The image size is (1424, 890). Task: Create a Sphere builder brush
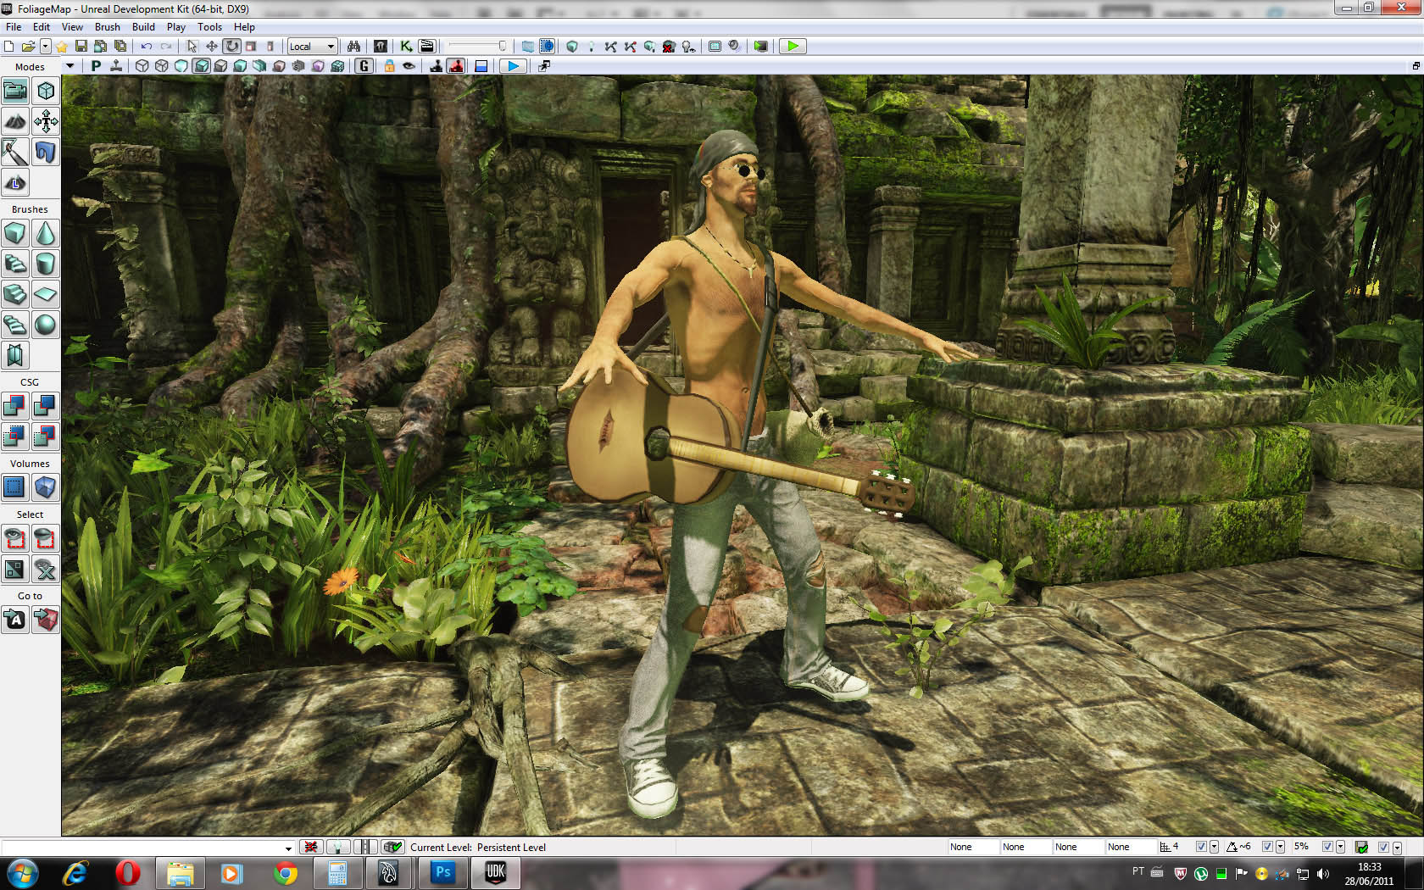(46, 325)
